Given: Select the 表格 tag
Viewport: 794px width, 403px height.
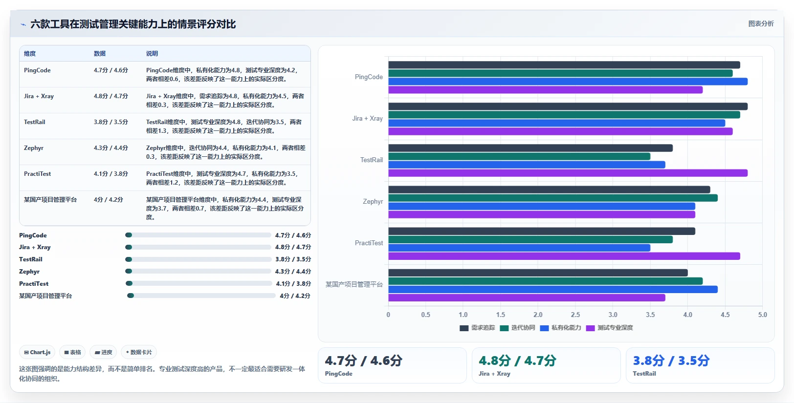Looking at the screenshot, I should tap(72, 352).
